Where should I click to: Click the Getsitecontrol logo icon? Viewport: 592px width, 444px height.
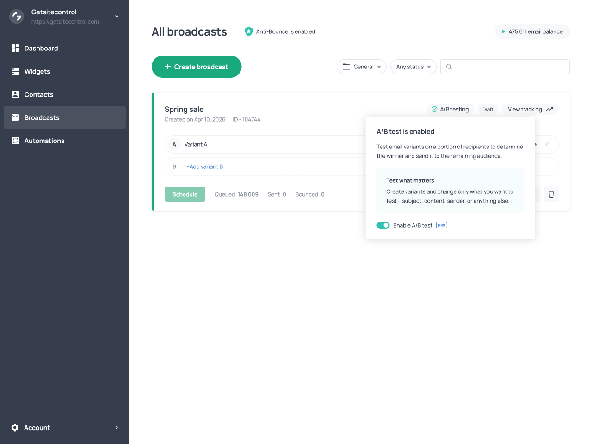pyautogui.click(x=17, y=17)
